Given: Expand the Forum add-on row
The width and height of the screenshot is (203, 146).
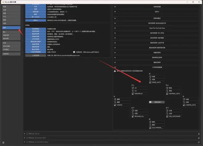Looking at the screenshot, I should click(25, 134).
